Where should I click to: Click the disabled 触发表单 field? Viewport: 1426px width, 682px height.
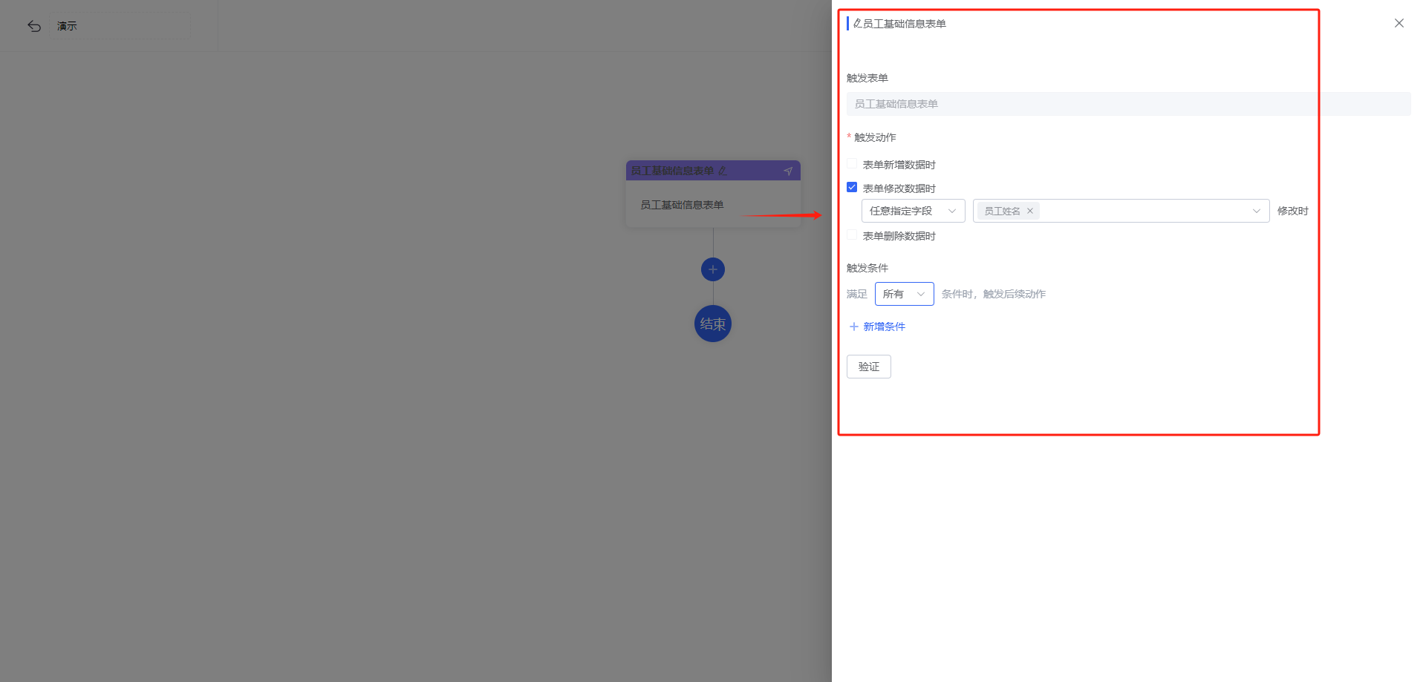click(x=1127, y=104)
